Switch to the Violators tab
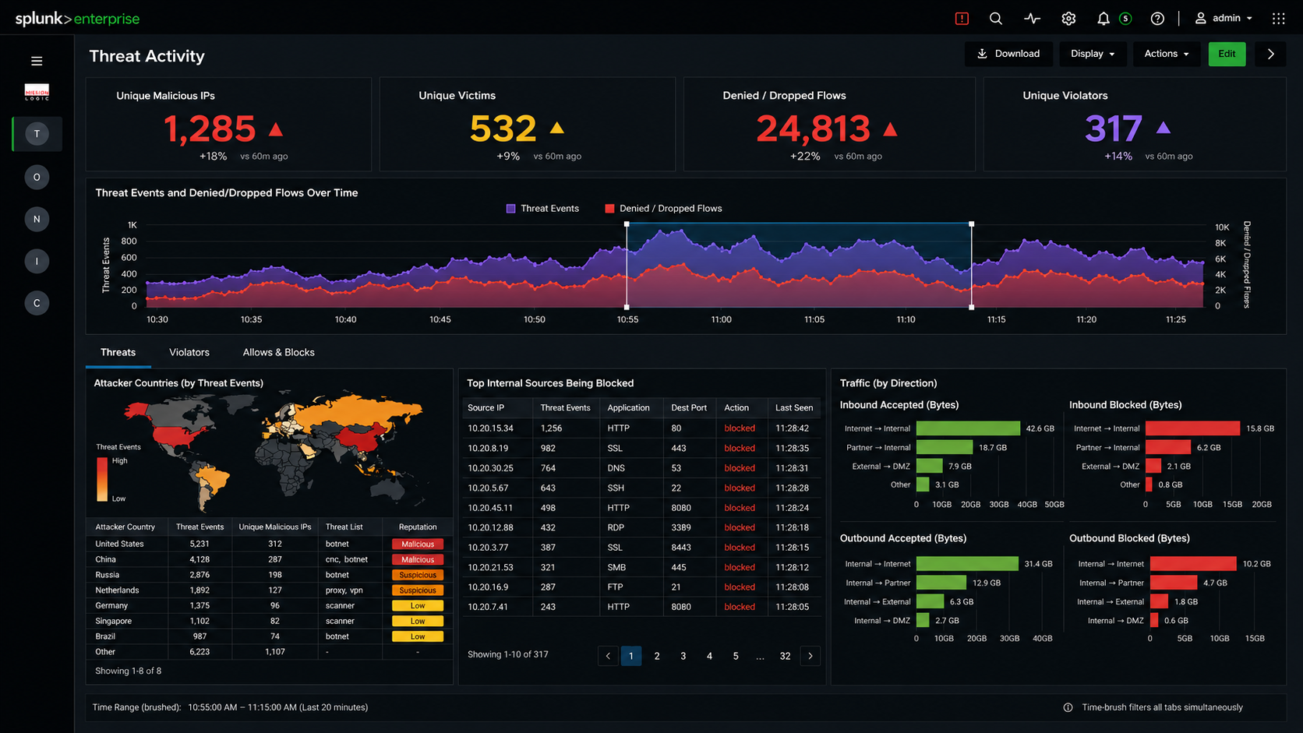 pos(189,353)
